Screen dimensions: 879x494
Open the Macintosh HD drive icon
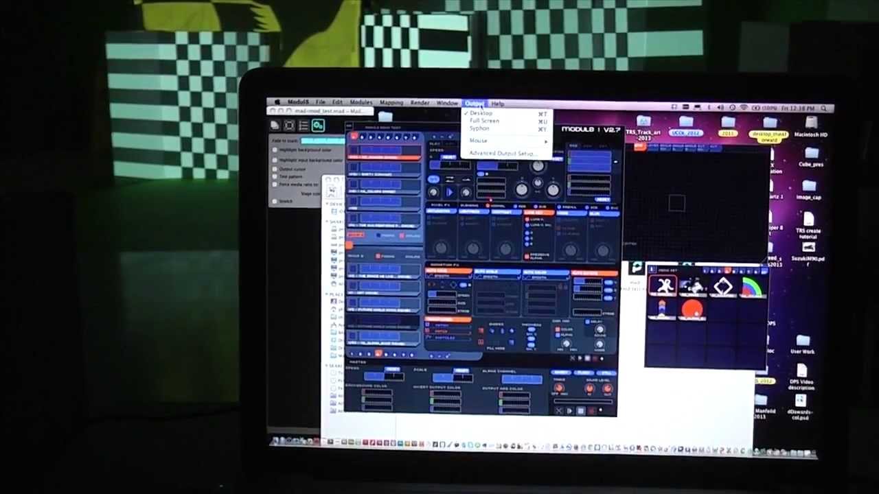tap(810, 127)
